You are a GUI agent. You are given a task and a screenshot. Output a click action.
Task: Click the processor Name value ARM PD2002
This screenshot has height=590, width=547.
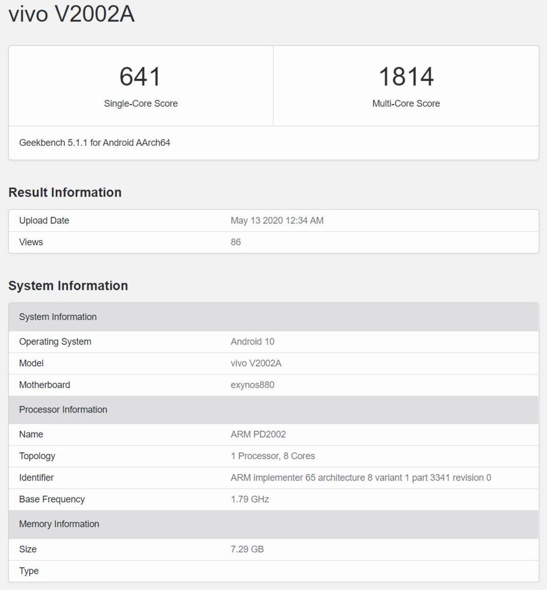coord(258,435)
